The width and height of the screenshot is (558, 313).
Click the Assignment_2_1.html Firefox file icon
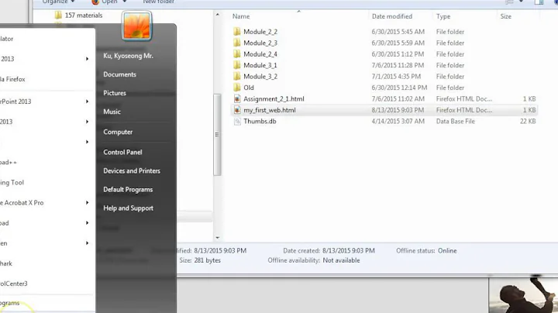point(237,99)
